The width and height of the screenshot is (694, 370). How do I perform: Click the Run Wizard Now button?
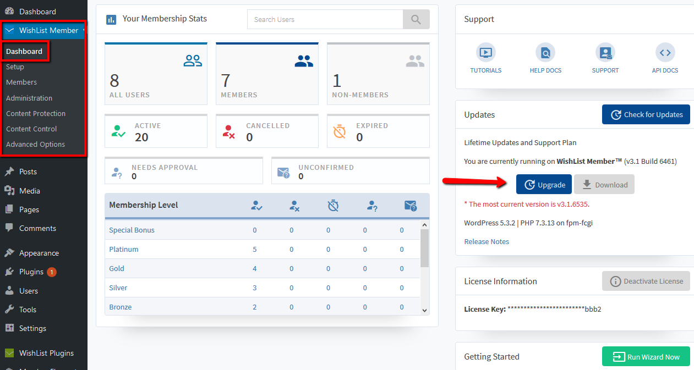point(646,357)
